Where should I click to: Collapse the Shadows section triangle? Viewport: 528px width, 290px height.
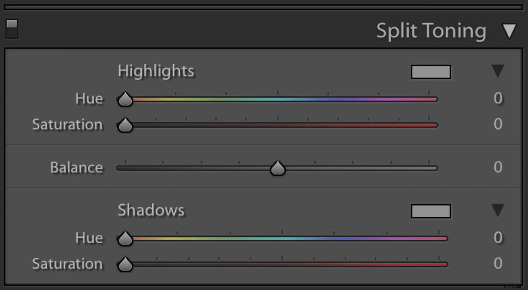[498, 210]
